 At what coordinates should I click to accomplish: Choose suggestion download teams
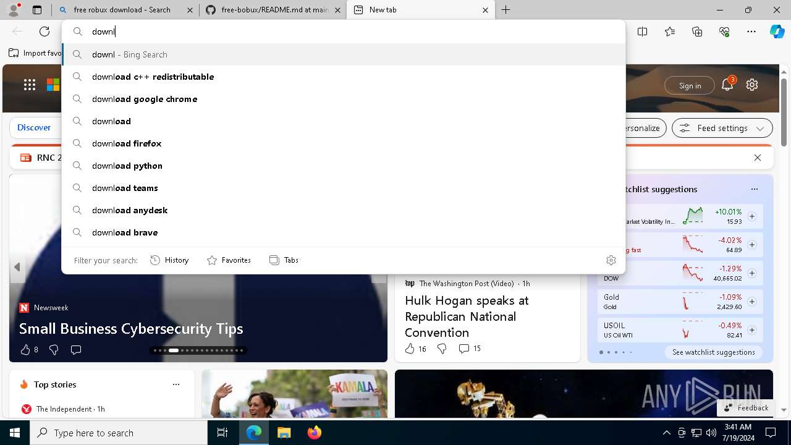[344, 188]
